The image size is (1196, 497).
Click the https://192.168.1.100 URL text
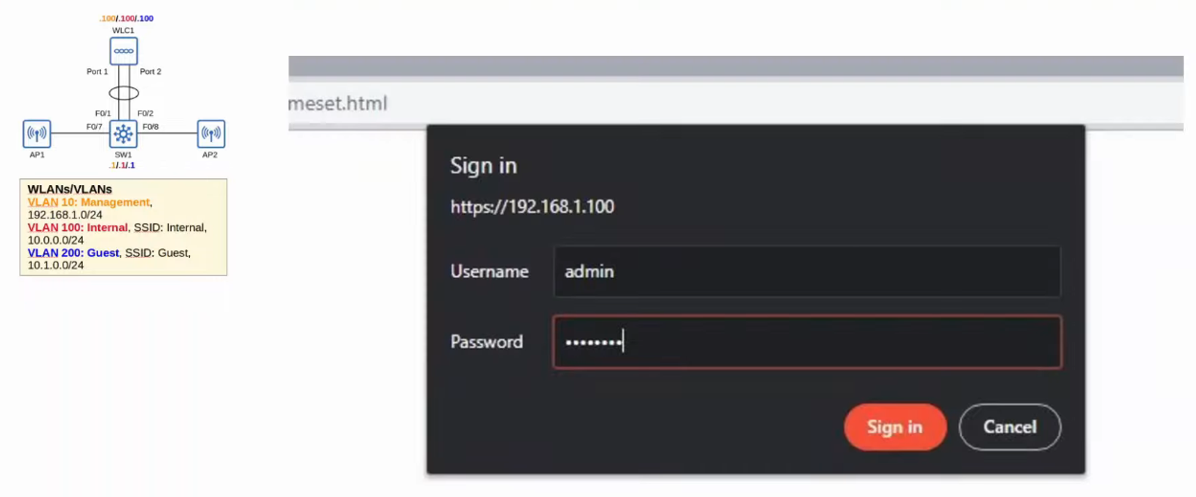(532, 207)
